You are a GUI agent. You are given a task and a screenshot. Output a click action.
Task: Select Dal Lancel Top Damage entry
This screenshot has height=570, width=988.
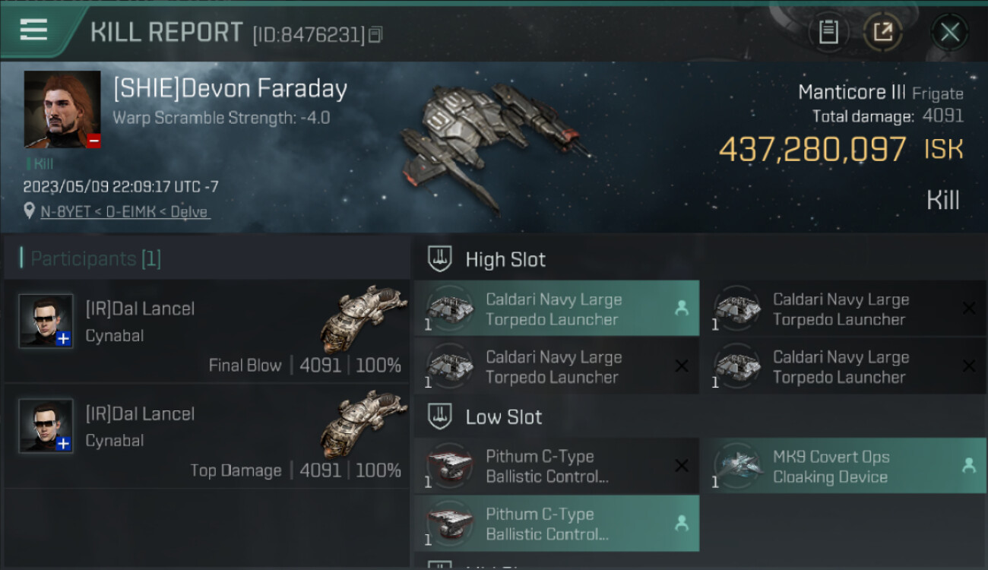[205, 436]
